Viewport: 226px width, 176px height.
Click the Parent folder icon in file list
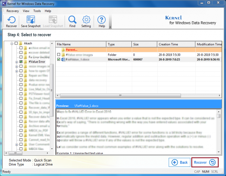[63, 50]
